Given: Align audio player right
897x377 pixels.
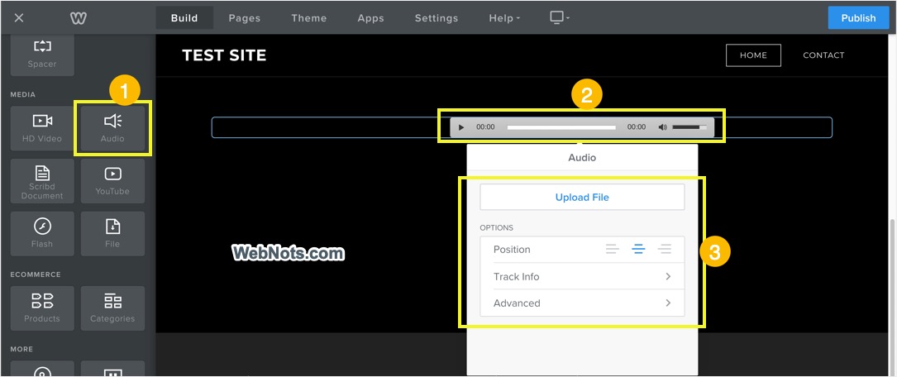Looking at the screenshot, I should click(665, 250).
